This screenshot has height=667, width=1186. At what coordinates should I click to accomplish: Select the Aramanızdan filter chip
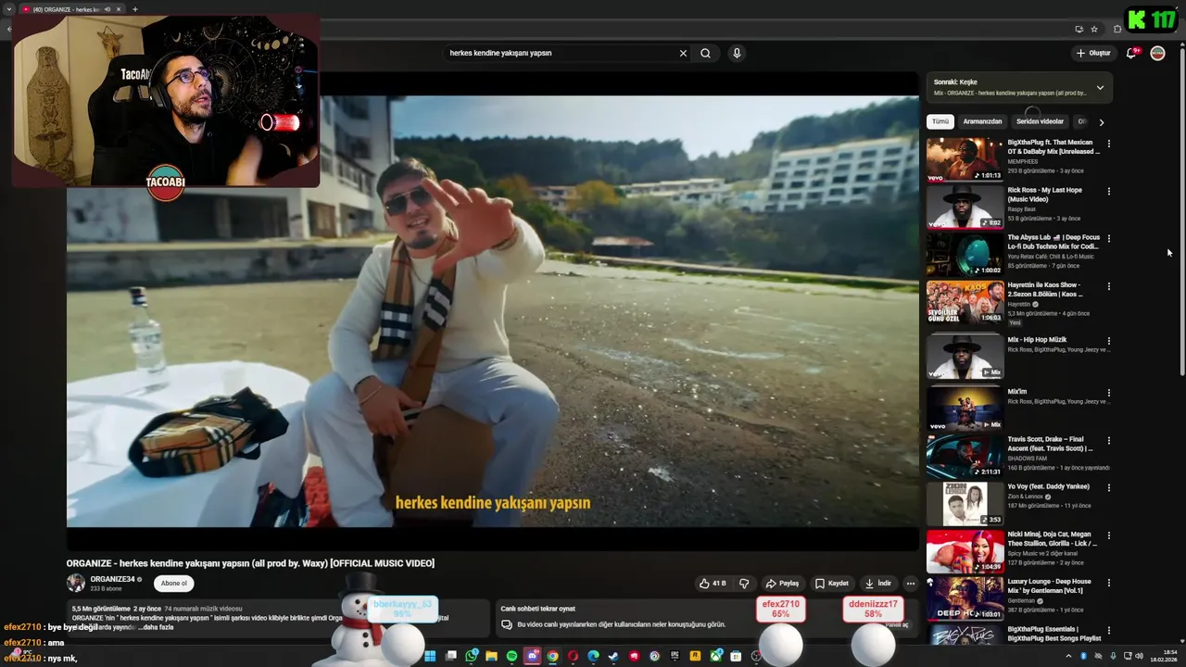click(x=982, y=121)
